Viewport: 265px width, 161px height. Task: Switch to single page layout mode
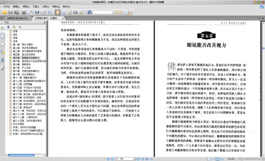click(x=209, y=159)
